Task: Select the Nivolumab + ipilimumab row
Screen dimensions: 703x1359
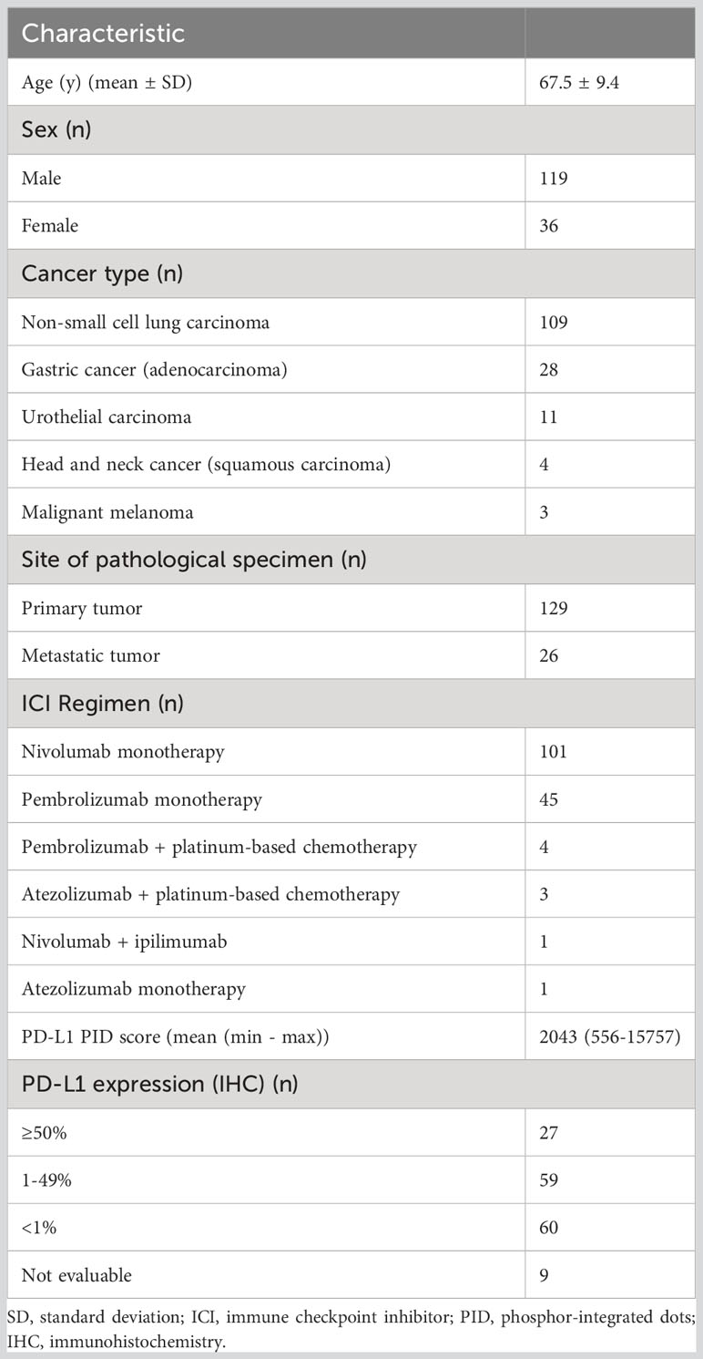Action: (x=351, y=941)
